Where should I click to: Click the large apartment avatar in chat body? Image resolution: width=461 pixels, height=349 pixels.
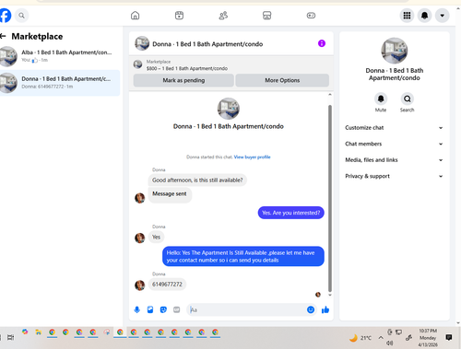(229, 109)
